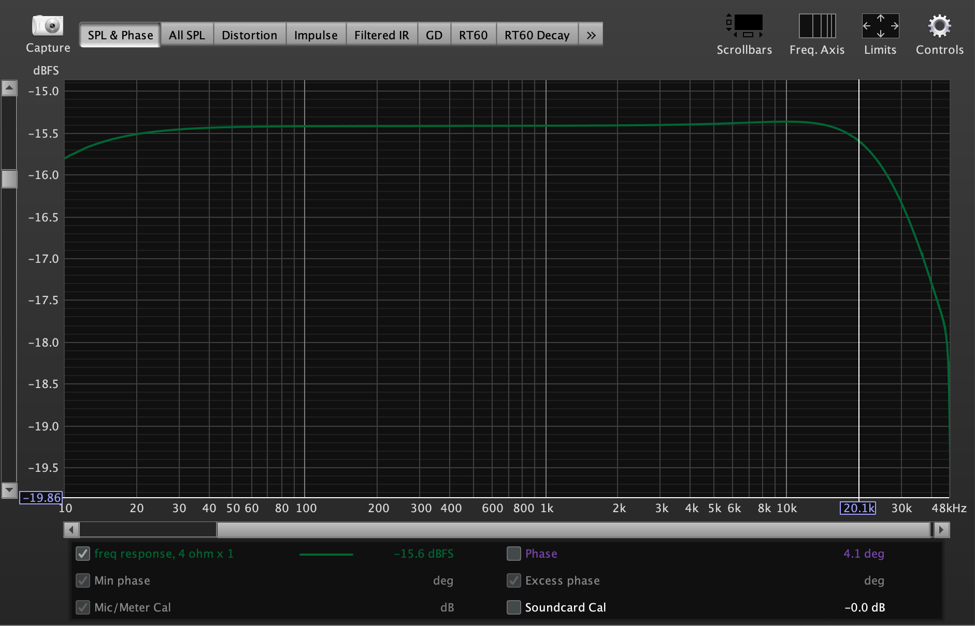Screen dimensions: 975x626
Task: Click the -0.0 dB soundcard value
Action: point(865,607)
